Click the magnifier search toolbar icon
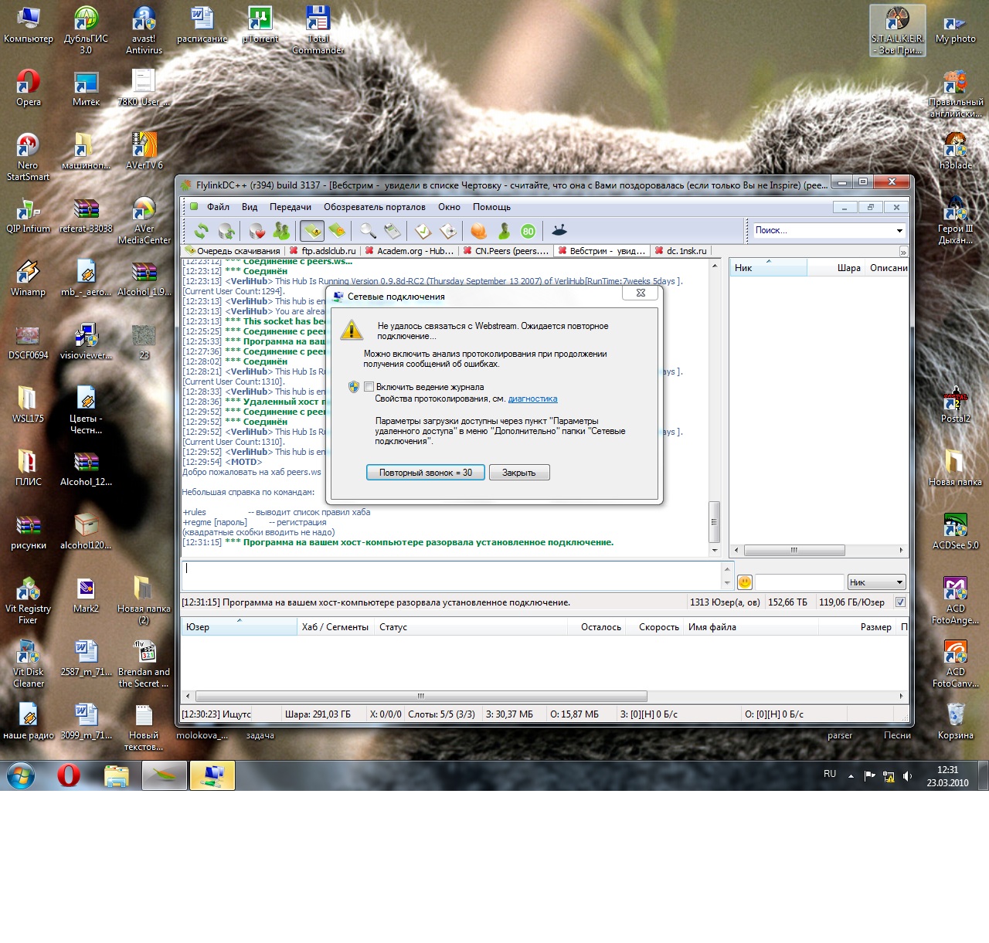This screenshot has width=989, height=943. 368,231
